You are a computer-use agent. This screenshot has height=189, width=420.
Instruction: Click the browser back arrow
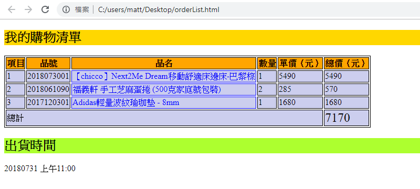coord(11,9)
